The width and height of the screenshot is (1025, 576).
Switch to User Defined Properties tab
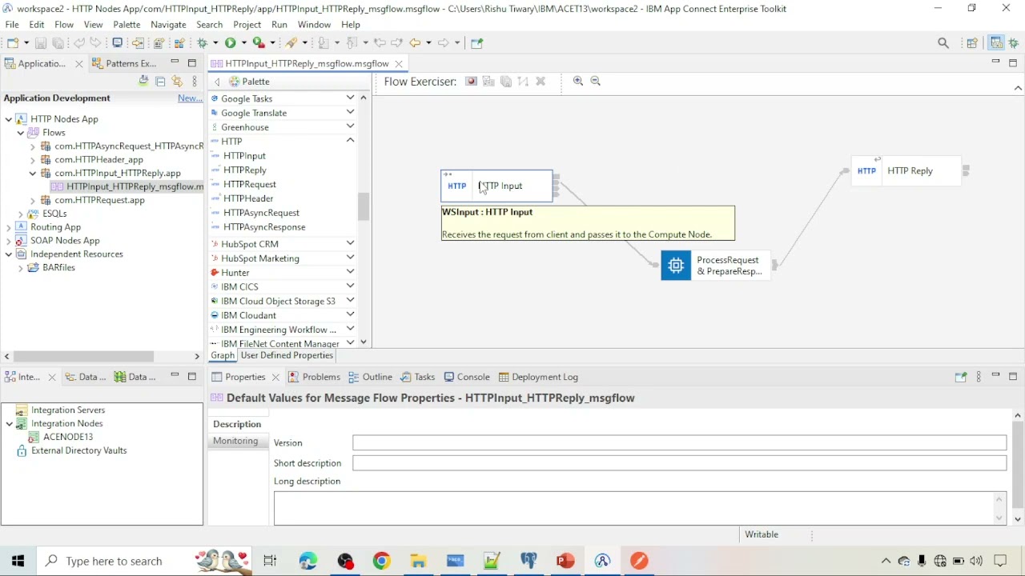click(x=287, y=355)
